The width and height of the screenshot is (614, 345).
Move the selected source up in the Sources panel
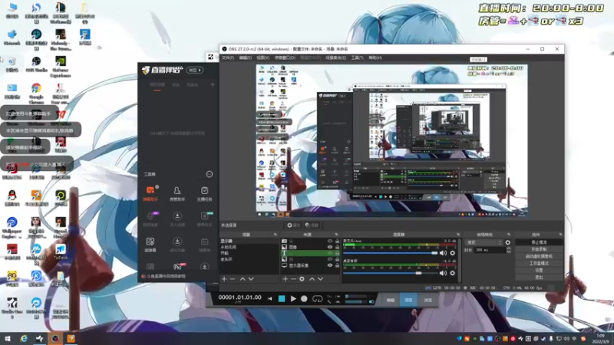coord(312,279)
